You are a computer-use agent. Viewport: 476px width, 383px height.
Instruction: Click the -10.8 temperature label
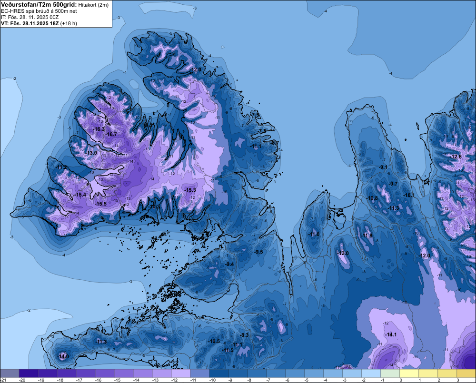coord(373,198)
